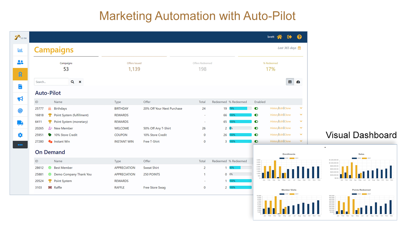Open History for New Member campaign
This screenshot has height=226, width=402.
pyautogui.click(x=274, y=128)
